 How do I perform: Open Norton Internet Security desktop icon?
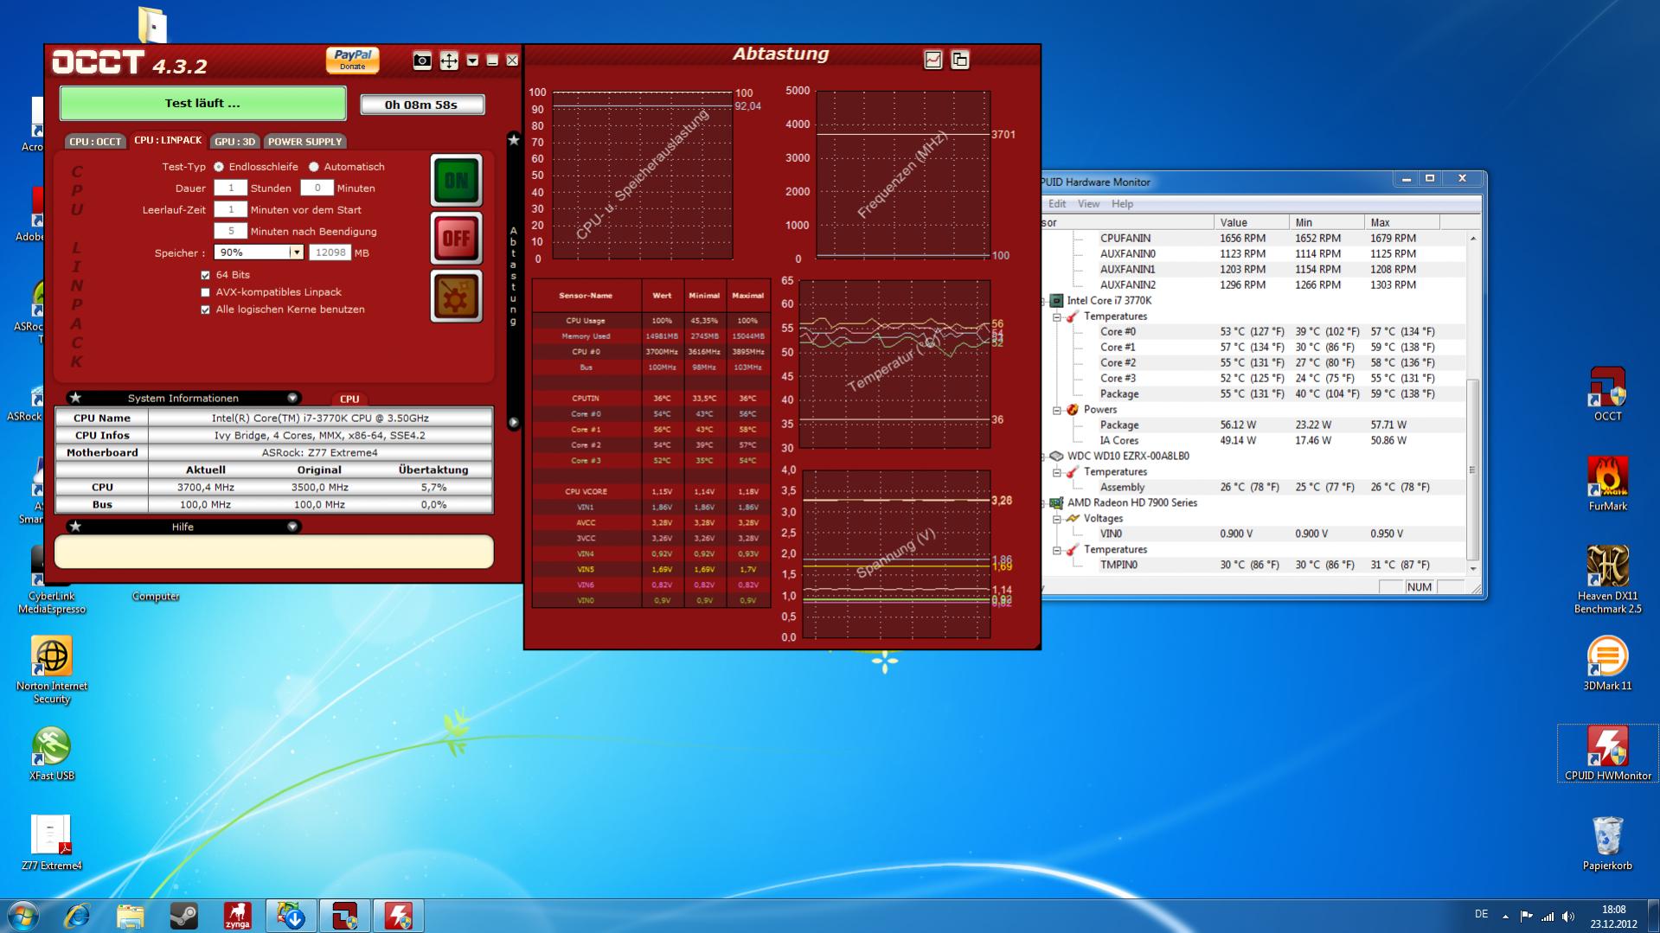(52, 670)
